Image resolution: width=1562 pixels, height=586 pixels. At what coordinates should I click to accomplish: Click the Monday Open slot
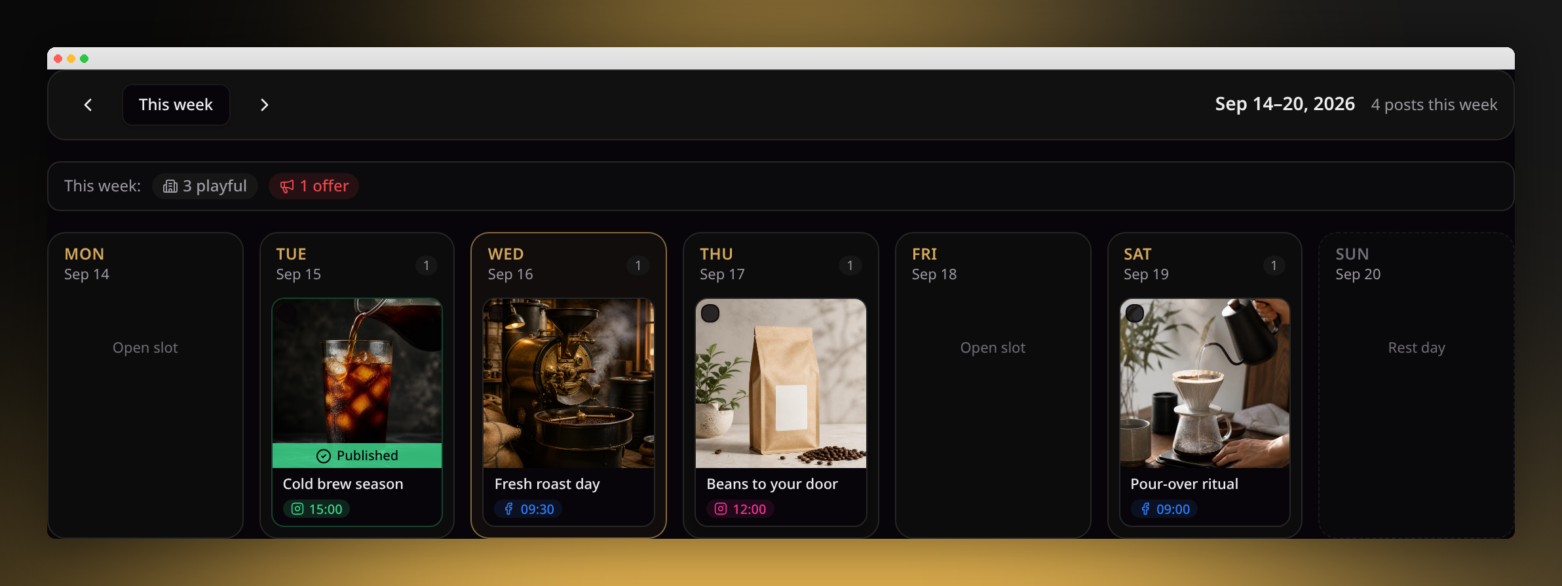[145, 348]
